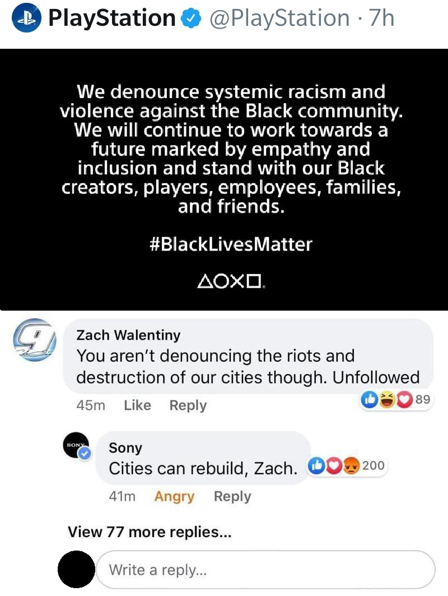Open the @PlayStation handle link
Screen dimensions: 448x596
279,19
